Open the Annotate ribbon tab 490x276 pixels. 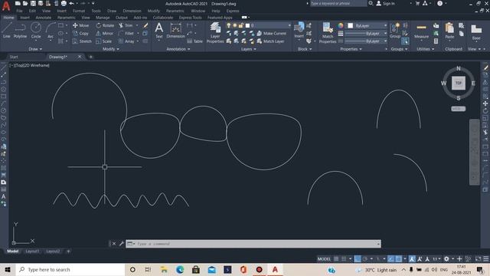44,18
